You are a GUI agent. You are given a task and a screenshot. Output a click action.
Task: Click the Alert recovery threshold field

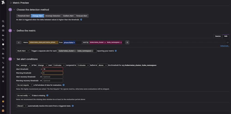53,77
